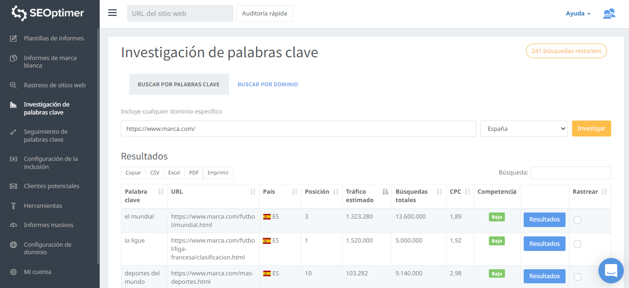Open the user account icon
Viewport: 629px width, 288px height.
coord(609,14)
